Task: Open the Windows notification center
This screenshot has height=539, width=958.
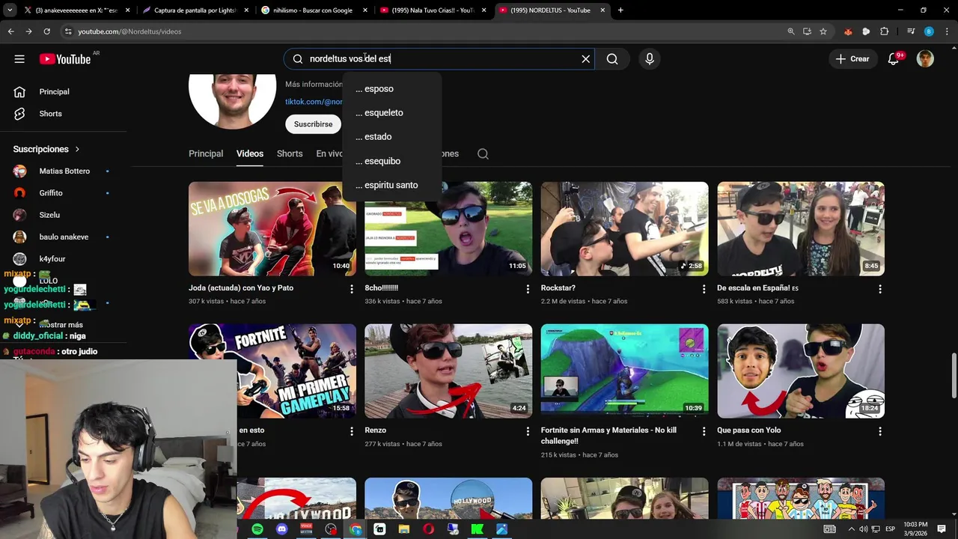Action: (x=942, y=529)
